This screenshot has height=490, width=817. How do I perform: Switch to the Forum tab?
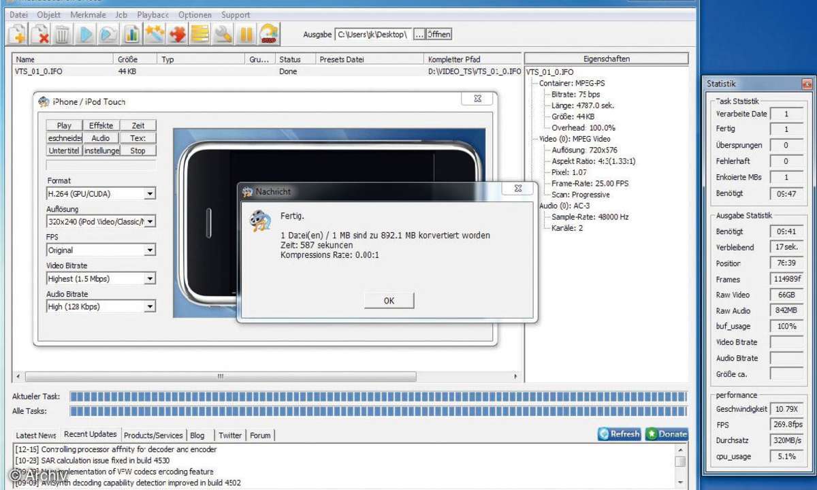point(260,436)
